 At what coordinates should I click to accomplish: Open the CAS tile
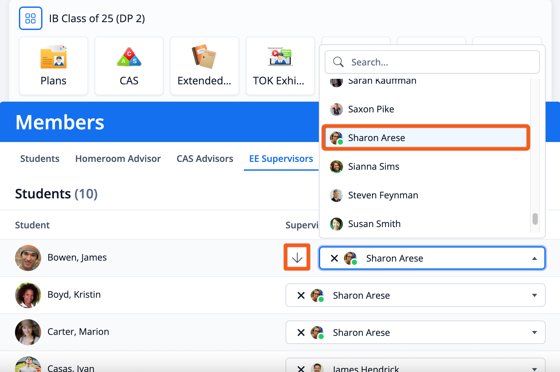129,66
